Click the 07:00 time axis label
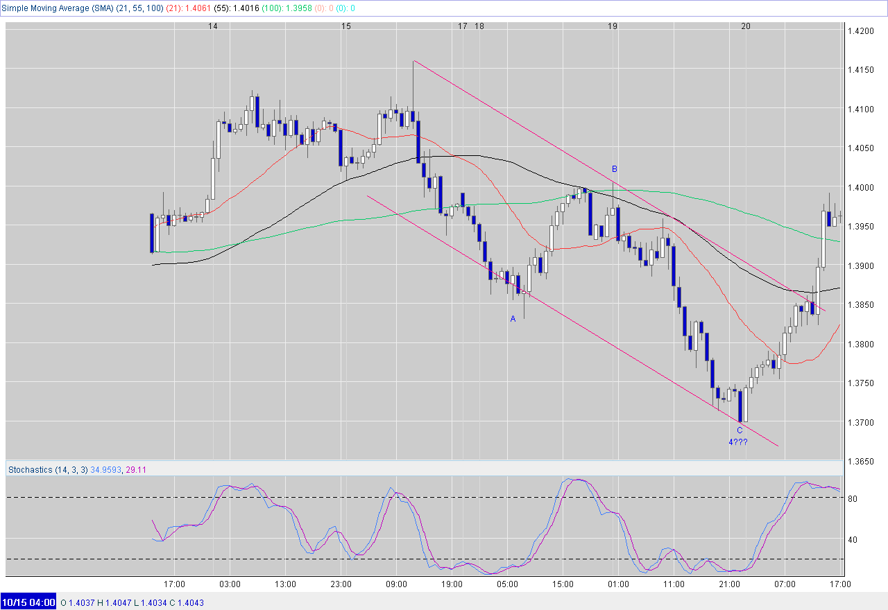Screen dimensions: 888x610 click(785, 584)
